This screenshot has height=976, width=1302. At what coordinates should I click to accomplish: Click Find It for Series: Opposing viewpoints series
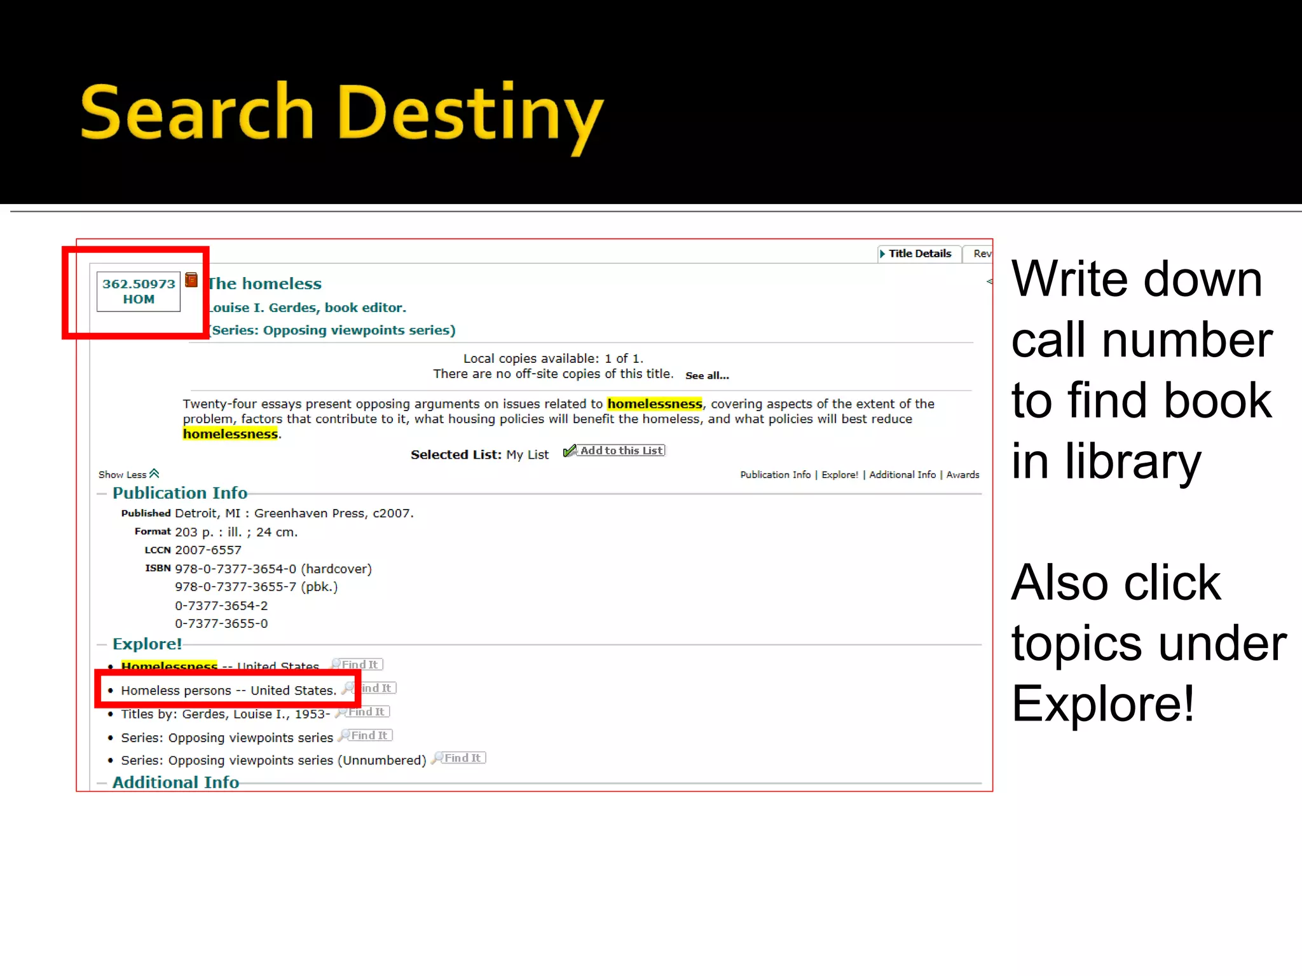coord(366,735)
